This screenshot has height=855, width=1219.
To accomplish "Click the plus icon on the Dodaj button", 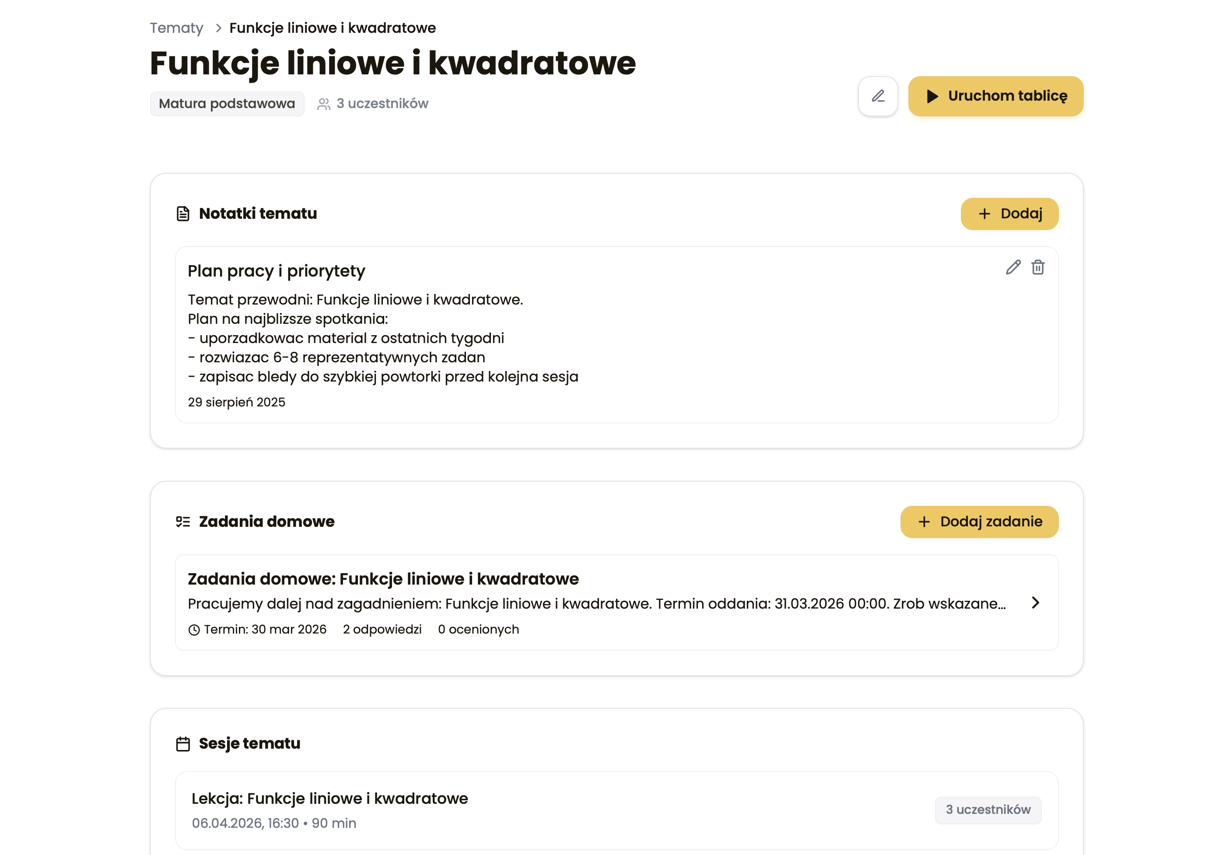I will tap(984, 214).
